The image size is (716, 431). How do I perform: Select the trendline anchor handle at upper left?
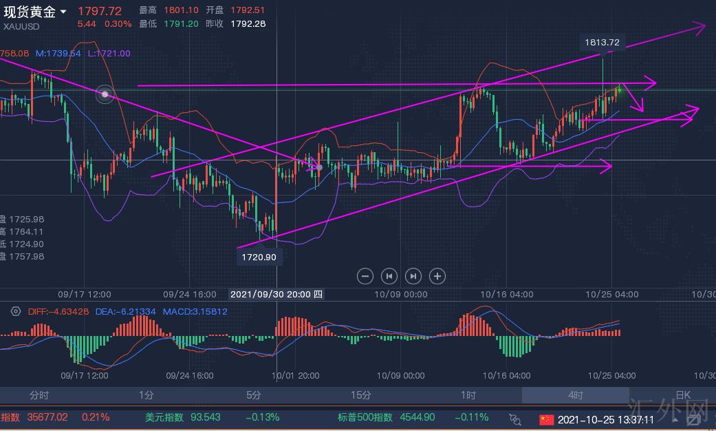[x=105, y=94]
